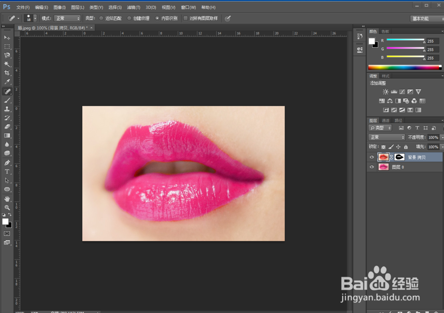Select the Zoom tool
Image resolution: width=444 pixels, height=313 pixels.
7,208
